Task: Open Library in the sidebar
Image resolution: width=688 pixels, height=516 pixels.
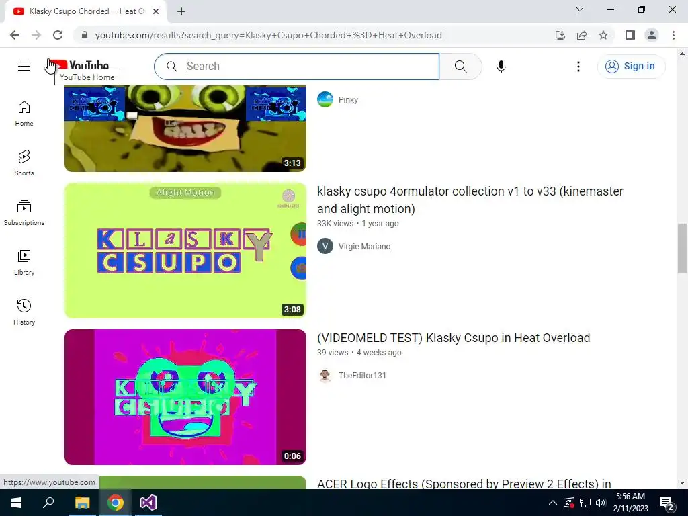Action: pyautogui.click(x=24, y=263)
